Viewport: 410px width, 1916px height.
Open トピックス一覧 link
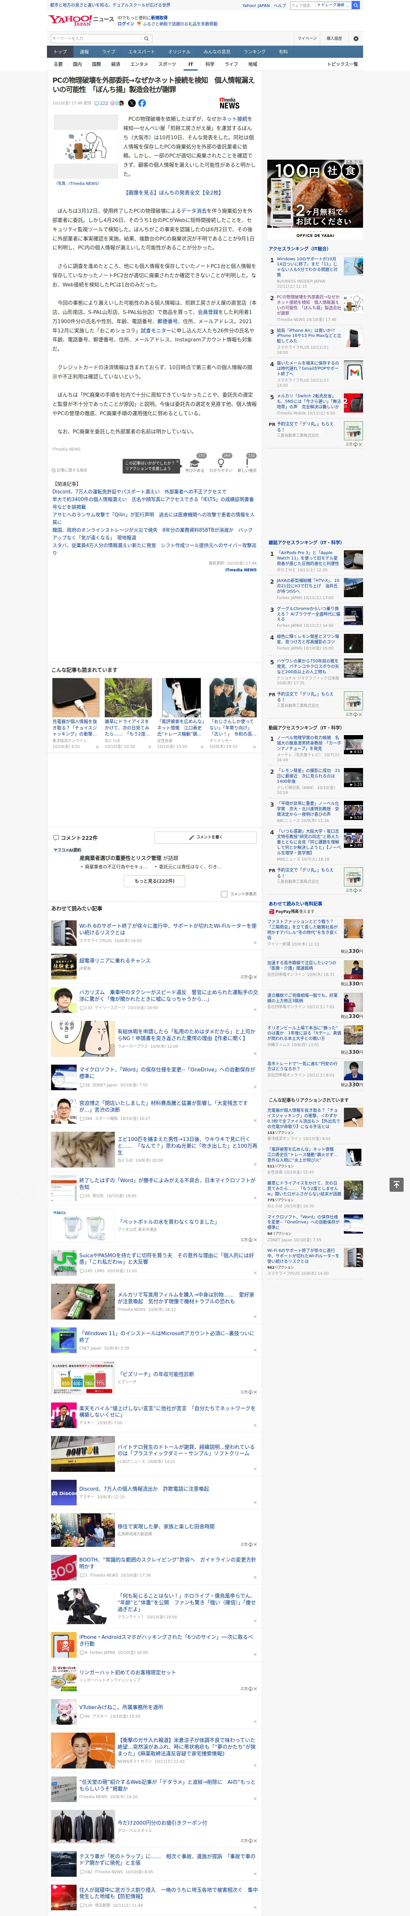tap(342, 64)
